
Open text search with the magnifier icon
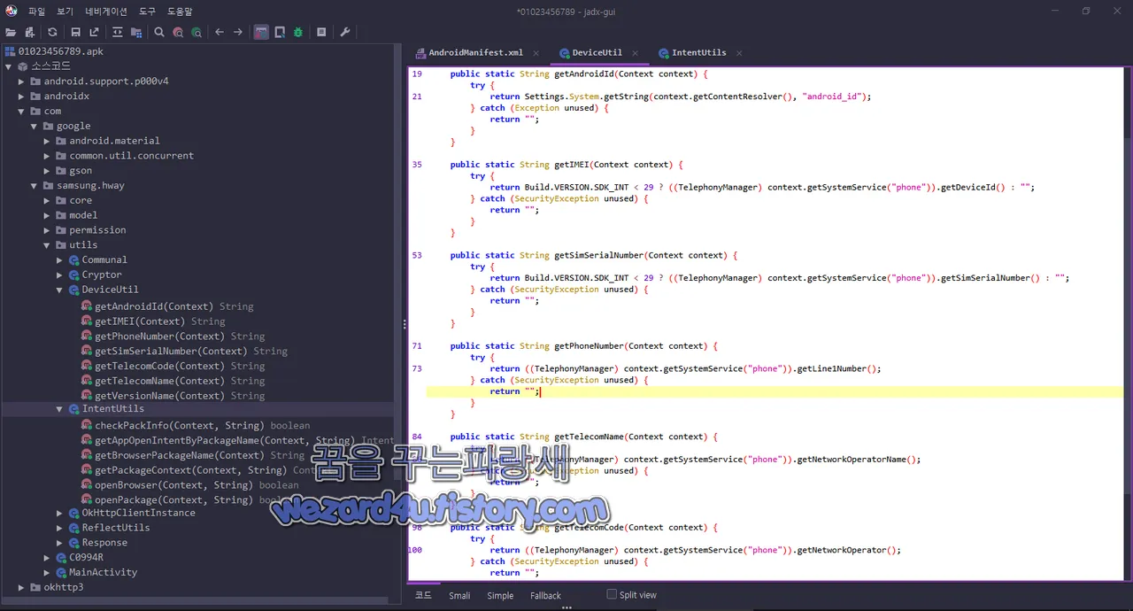pos(159,32)
